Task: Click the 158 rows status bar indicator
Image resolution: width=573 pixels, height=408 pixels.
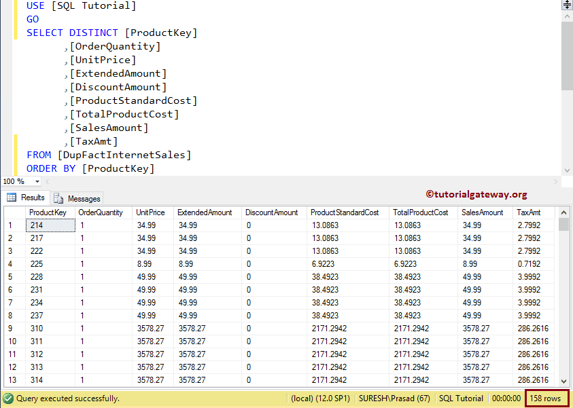Action: click(x=547, y=398)
